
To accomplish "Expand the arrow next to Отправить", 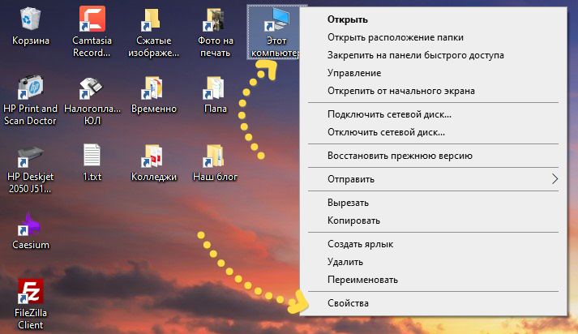I will pyautogui.click(x=554, y=179).
